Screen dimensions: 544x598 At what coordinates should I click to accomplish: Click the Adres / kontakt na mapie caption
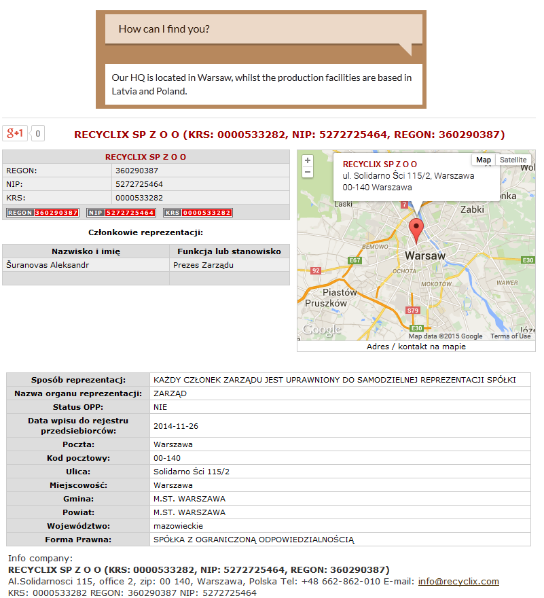pos(416,347)
